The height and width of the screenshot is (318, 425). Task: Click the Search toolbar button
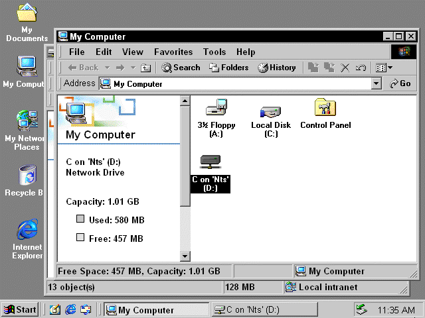(181, 68)
